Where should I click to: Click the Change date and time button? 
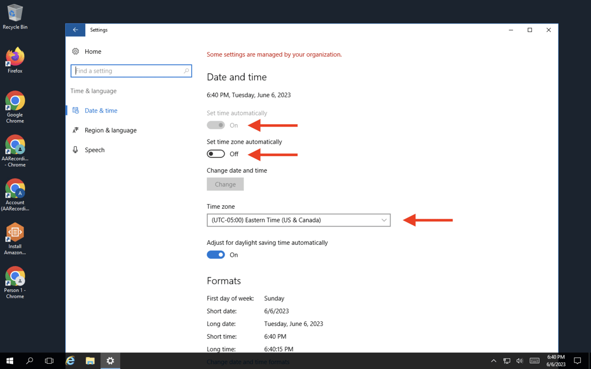pos(225,184)
